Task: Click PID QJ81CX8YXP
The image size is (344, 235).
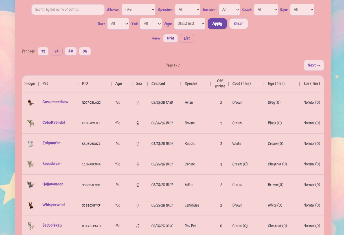Action: click(x=91, y=206)
